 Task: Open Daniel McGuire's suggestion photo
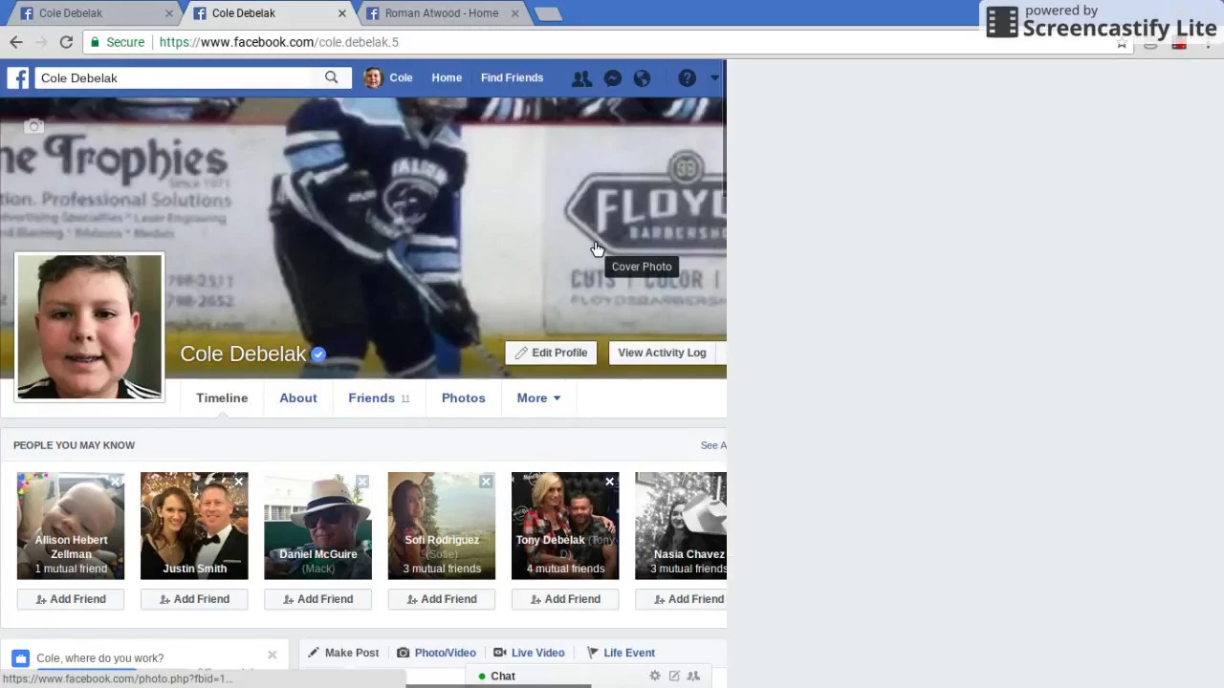coord(317,526)
